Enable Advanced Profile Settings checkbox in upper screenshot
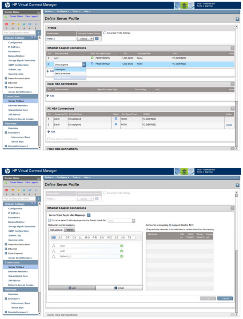The image size is (243, 319). (x=105, y=33)
